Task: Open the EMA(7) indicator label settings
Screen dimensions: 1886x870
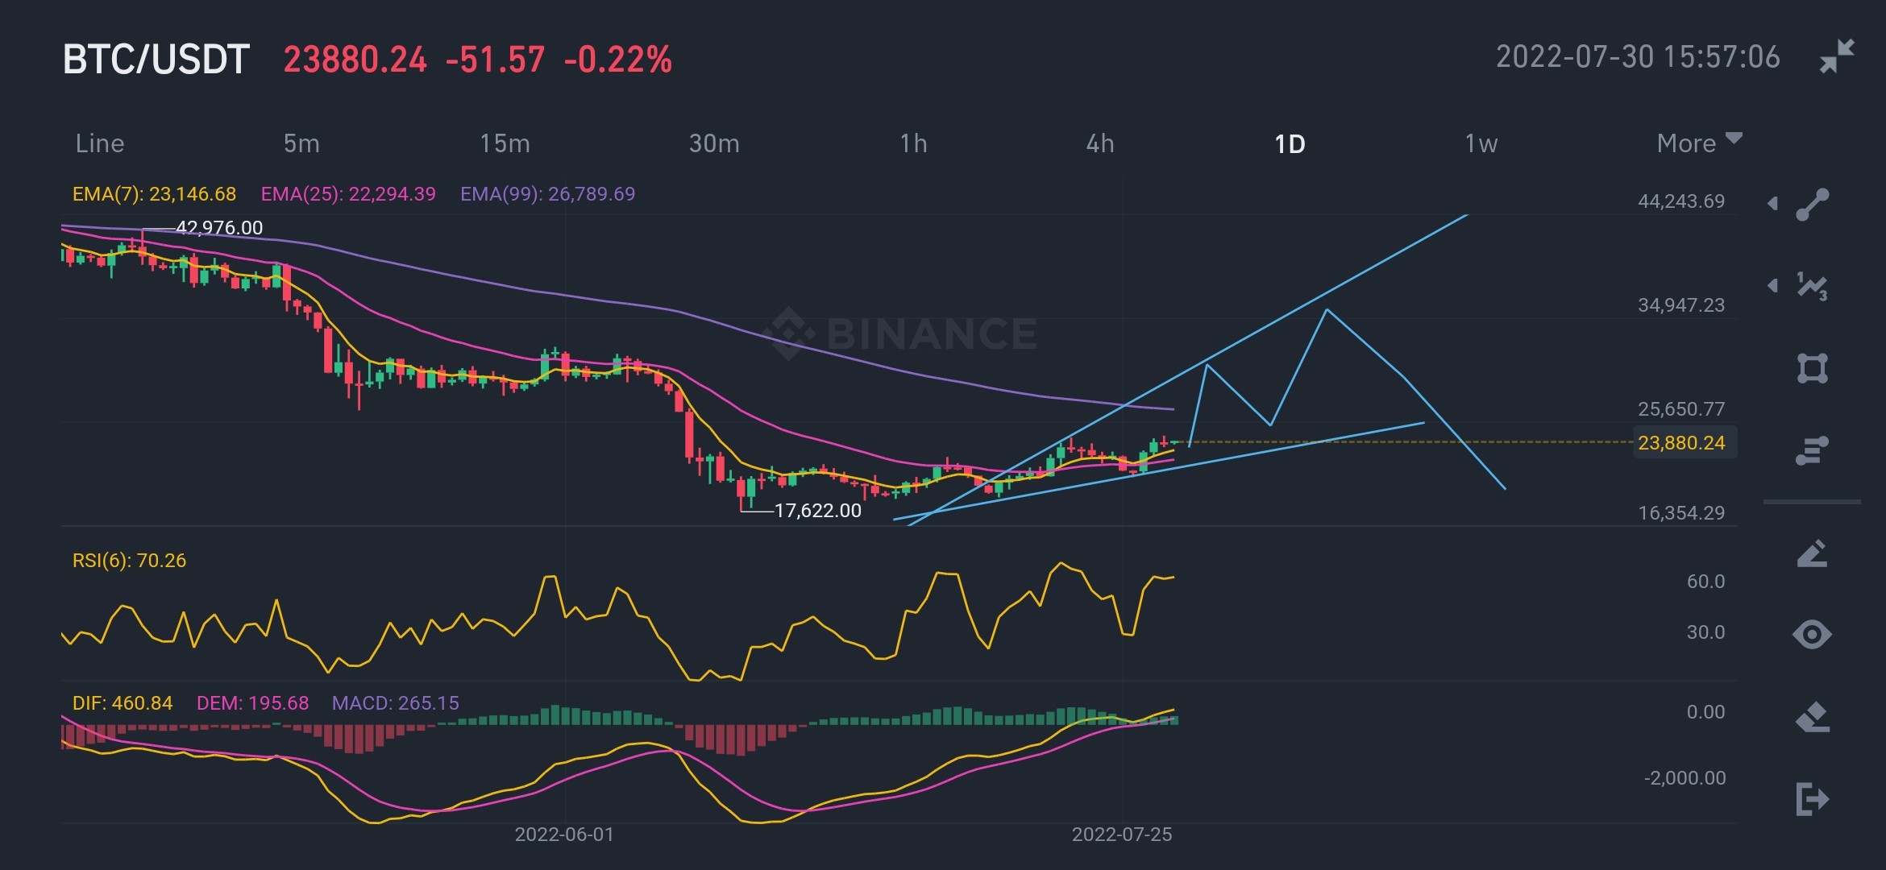Action: pyautogui.click(x=154, y=194)
